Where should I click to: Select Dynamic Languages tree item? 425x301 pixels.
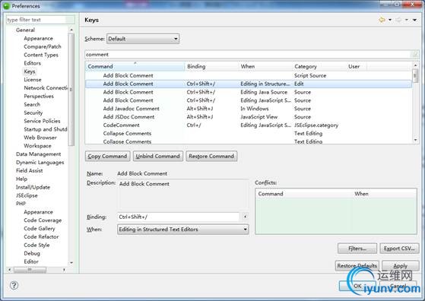[40, 163]
